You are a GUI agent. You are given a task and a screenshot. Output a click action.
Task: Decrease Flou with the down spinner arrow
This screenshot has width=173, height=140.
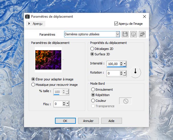coord(64,105)
